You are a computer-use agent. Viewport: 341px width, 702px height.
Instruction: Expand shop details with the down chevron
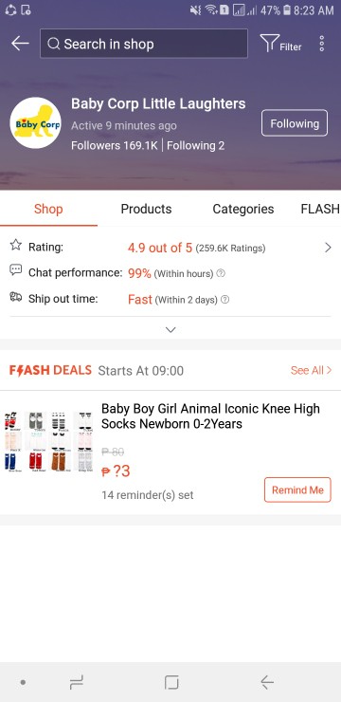170,330
